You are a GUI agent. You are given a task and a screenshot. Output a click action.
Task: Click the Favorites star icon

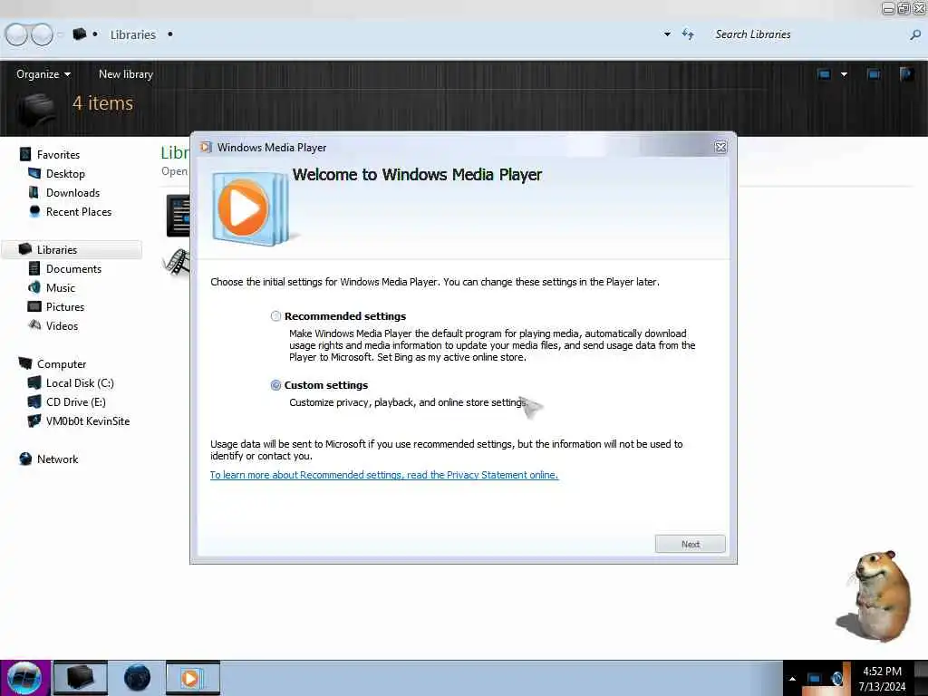24,154
